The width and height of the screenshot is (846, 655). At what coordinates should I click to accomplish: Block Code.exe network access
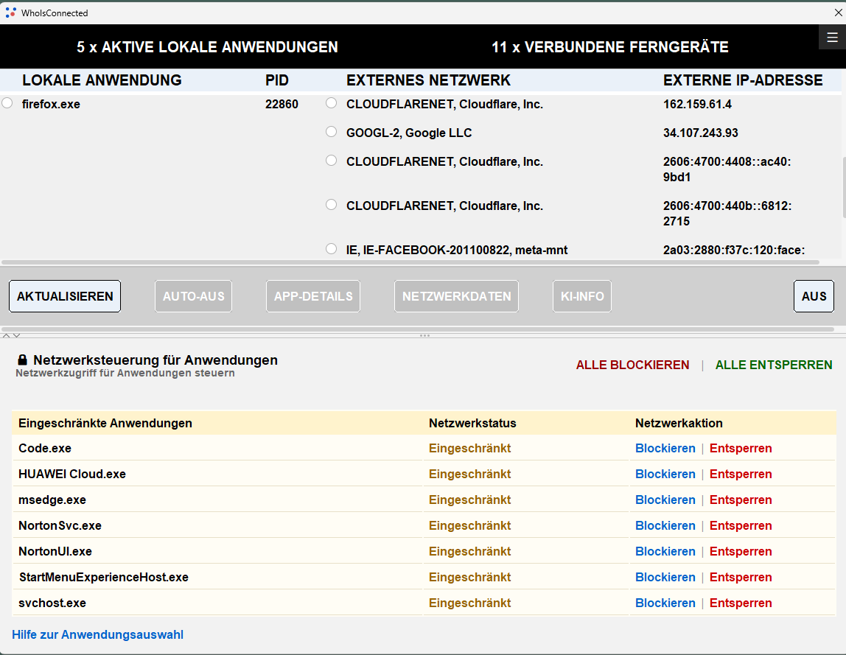[665, 449]
